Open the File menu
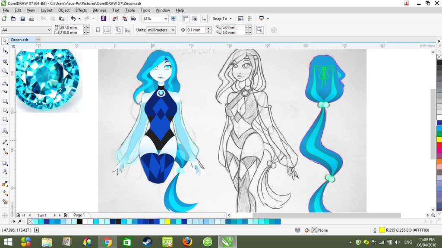Image resolution: width=442 pixels, height=248 pixels. [6, 10]
